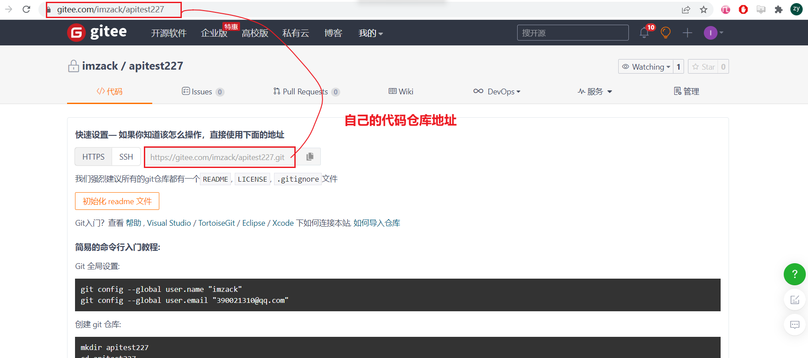Open the 管理 tab
808x358 pixels.
pos(687,91)
